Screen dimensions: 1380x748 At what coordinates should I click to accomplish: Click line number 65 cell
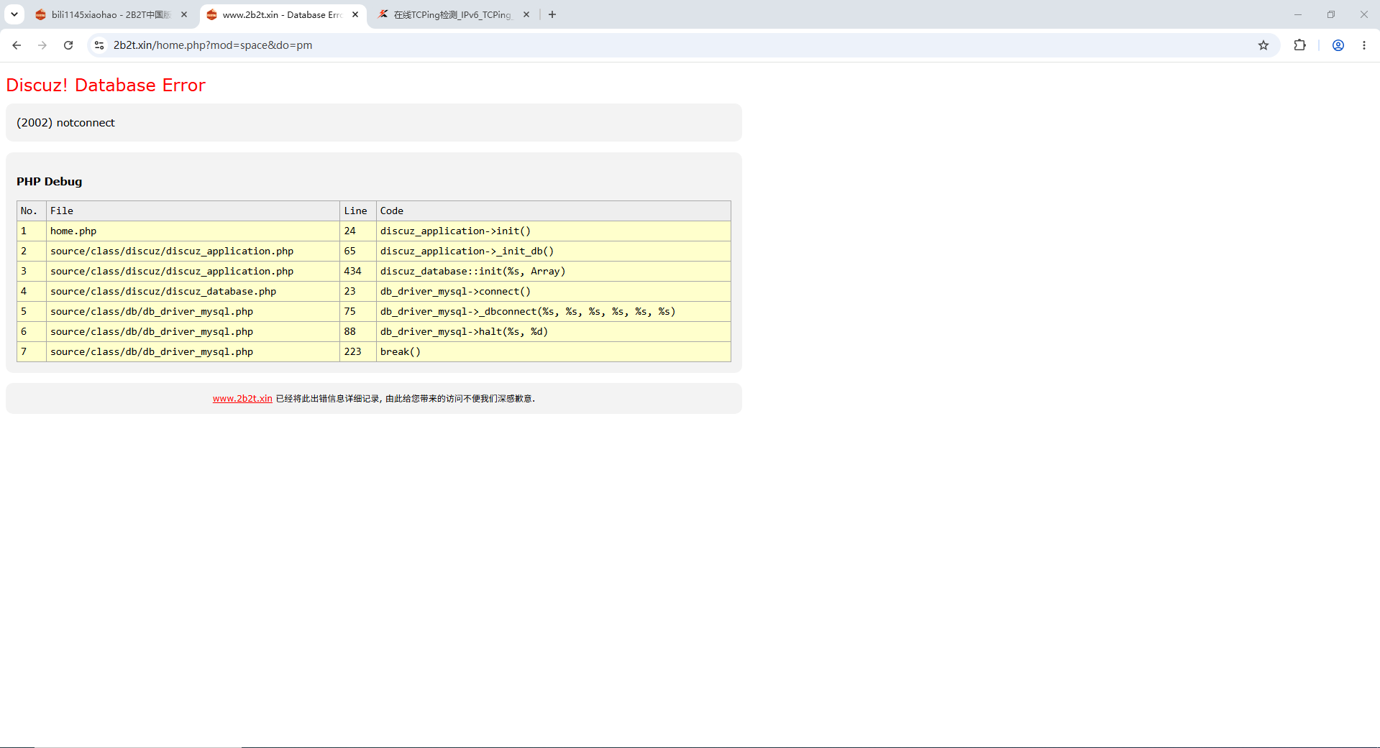(x=357, y=251)
